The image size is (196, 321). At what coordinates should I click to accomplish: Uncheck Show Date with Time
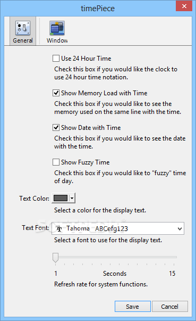coord(56,128)
